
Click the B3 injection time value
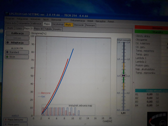click(150, 102)
